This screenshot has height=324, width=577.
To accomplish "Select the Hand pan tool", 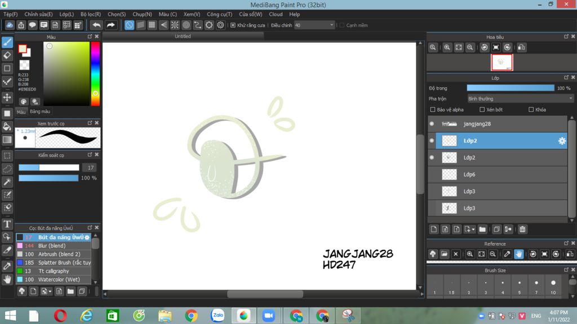I will 7,280.
